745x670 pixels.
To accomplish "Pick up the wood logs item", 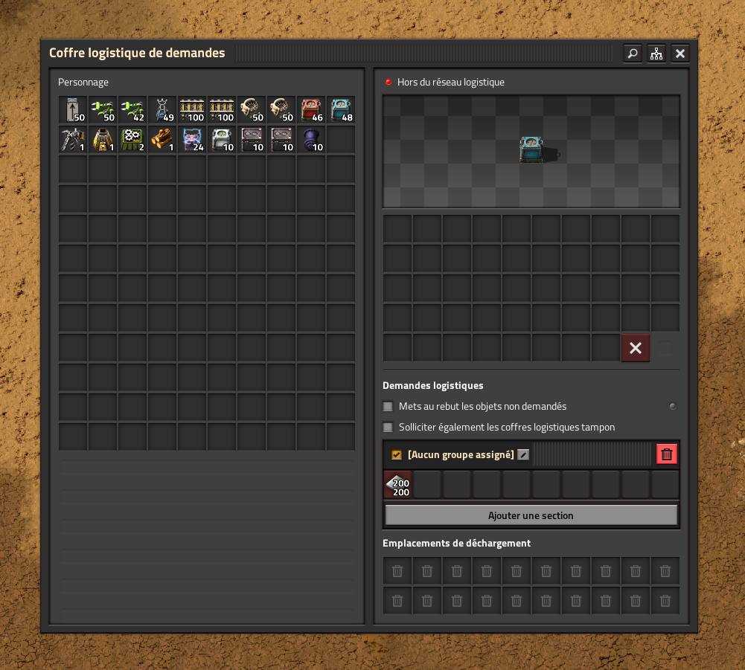I will (162, 140).
